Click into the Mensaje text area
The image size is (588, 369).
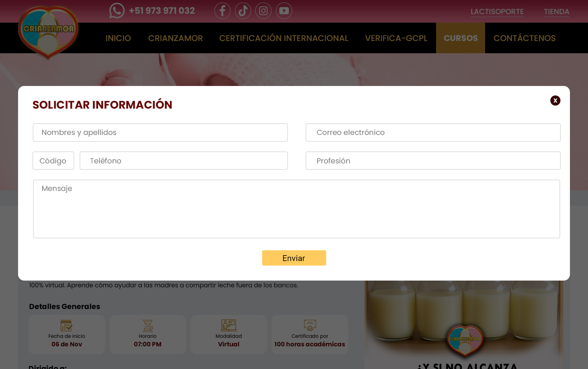296,209
